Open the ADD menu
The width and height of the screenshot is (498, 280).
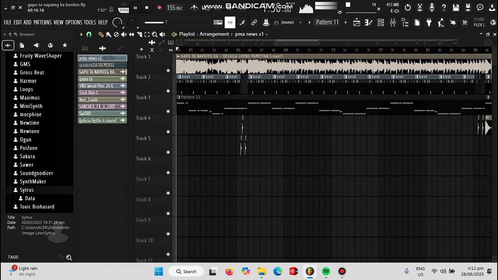(x=27, y=23)
